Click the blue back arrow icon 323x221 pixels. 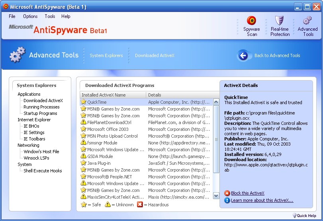[x=243, y=55]
